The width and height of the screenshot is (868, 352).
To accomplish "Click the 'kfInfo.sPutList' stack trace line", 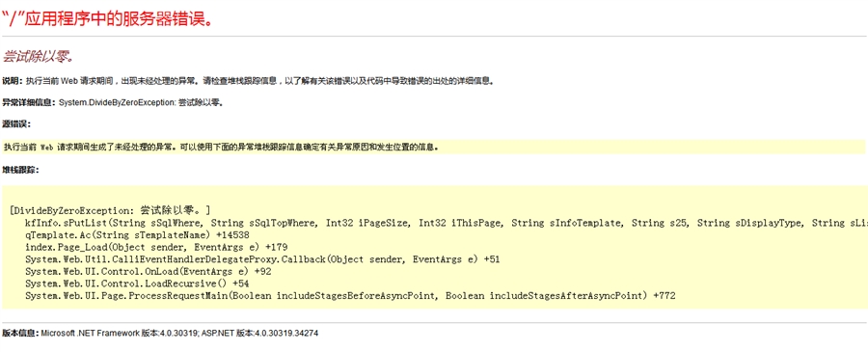I will (x=446, y=223).
